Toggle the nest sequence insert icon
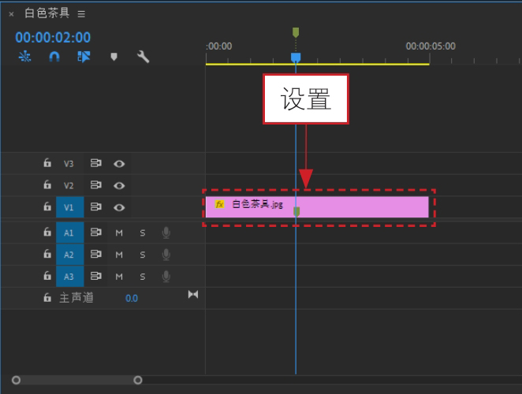The width and height of the screenshot is (522, 394). pos(24,57)
